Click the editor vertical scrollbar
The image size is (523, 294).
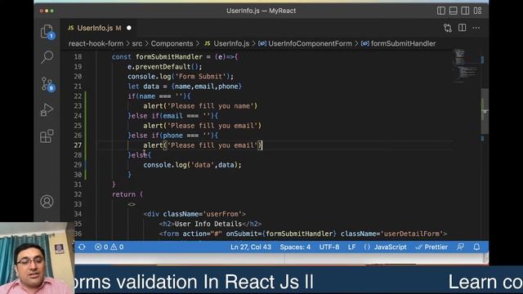(485, 111)
